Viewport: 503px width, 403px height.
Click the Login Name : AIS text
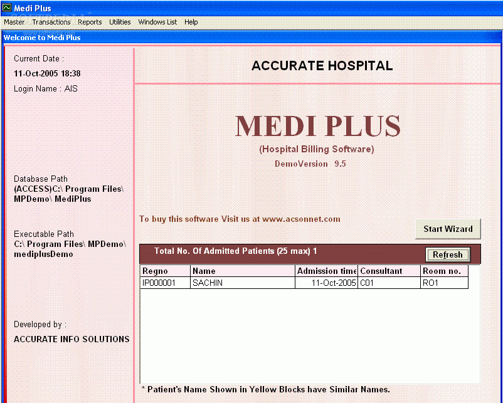46,88
